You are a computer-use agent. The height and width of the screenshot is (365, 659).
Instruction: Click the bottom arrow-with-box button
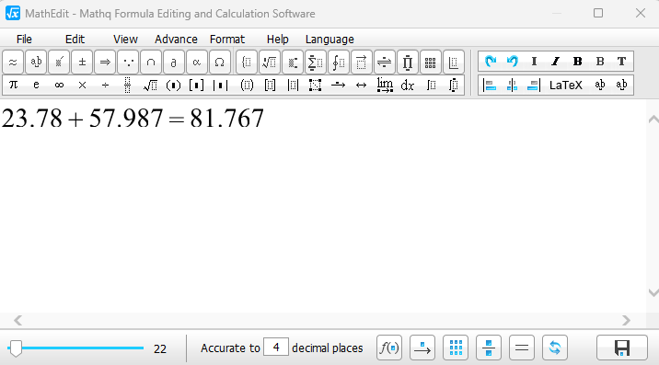[x=422, y=348]
